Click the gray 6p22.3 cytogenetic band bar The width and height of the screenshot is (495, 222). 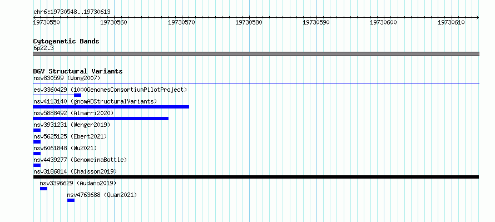click(x=256, y=54)
